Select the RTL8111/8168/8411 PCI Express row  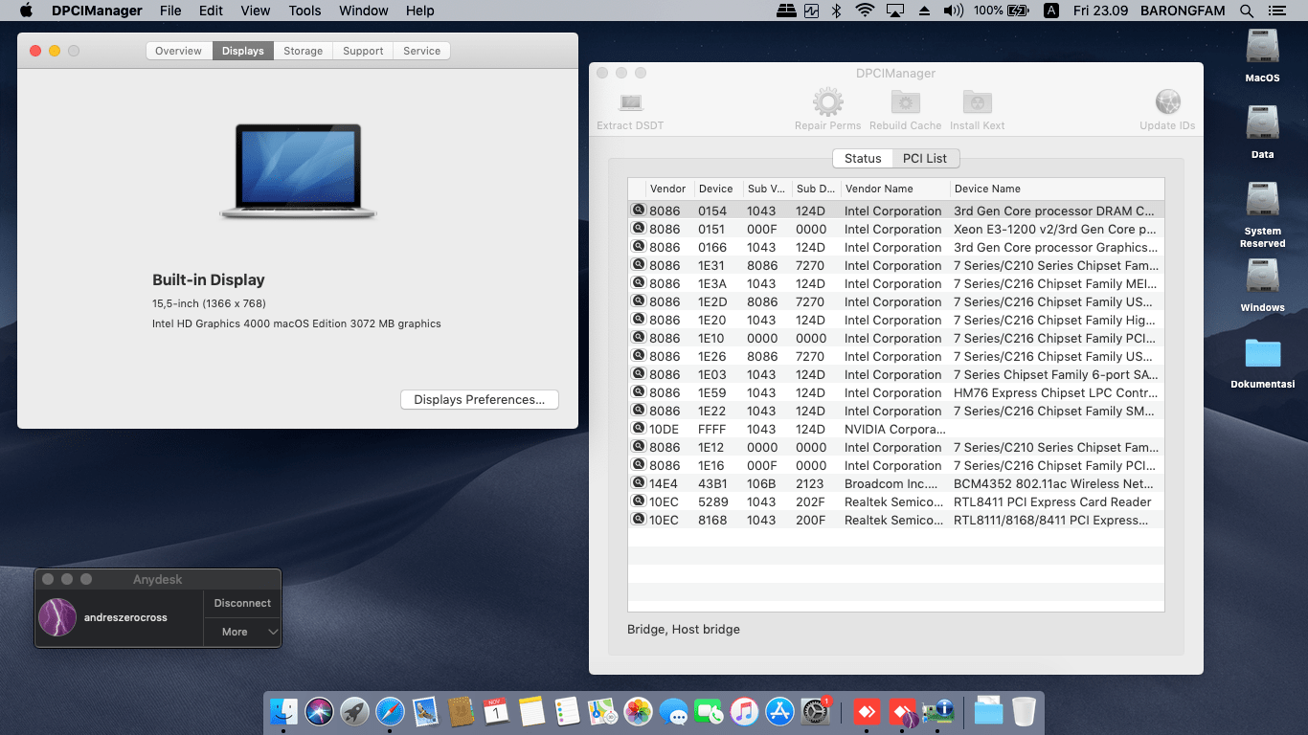point(896,520)
